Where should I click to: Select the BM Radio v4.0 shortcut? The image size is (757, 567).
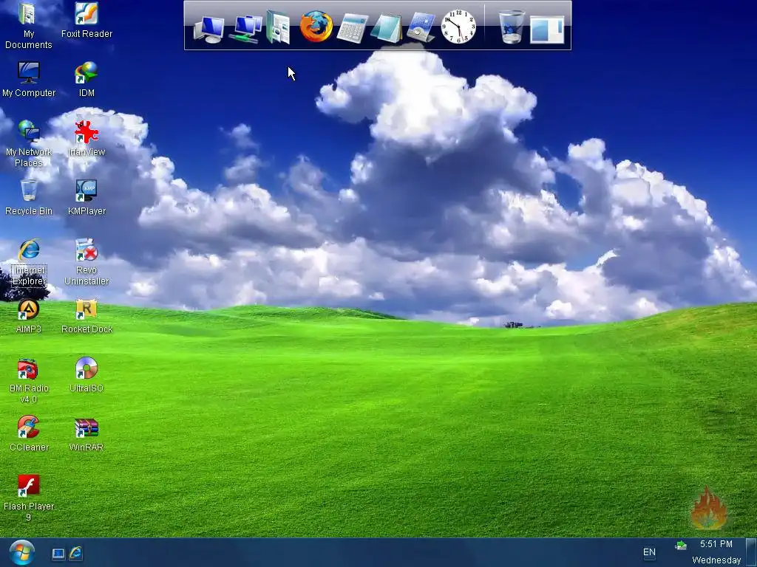point(29,380)
